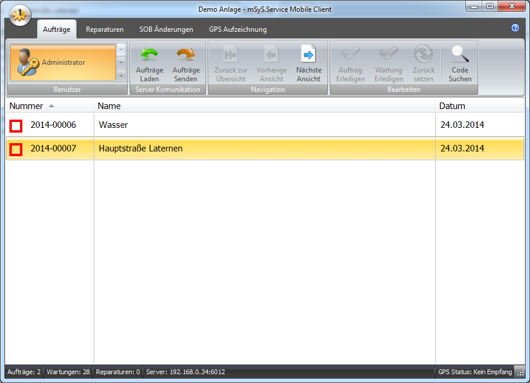Toggle the red checkbox for order 2014-00007
Image resolution: width=530 pixels, height=383 pixels.
[x=16, y=149]
